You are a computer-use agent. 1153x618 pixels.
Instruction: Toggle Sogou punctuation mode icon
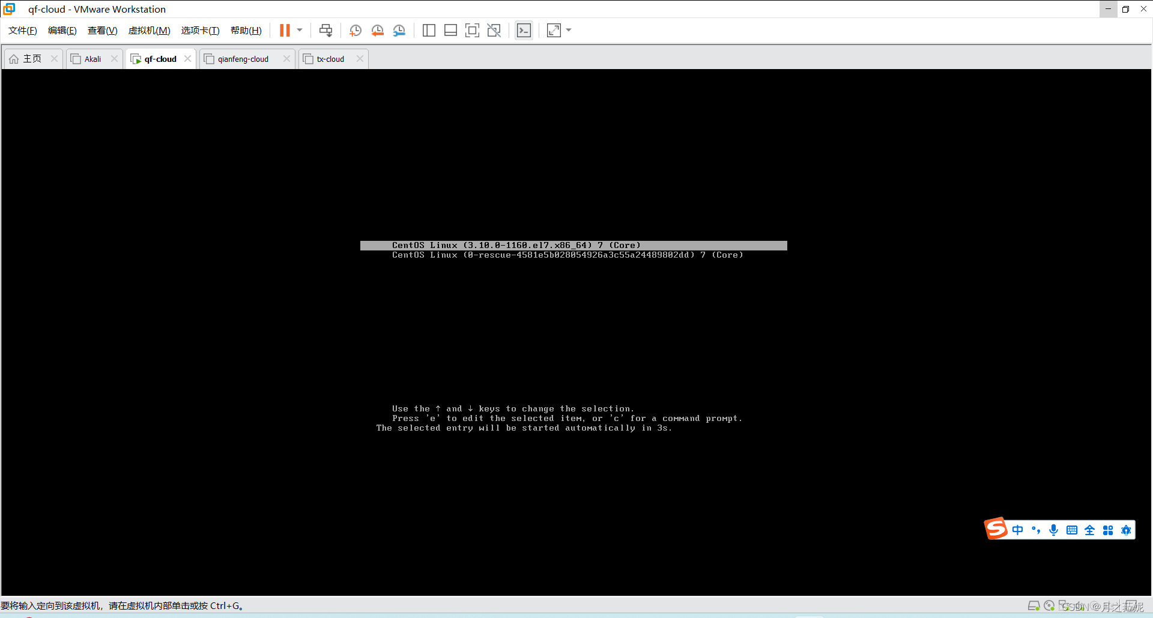pos(1035,530)
